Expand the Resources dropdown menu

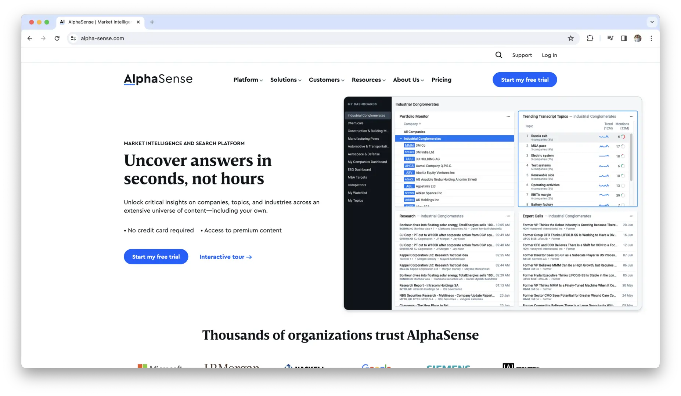(x=369, y=80)
